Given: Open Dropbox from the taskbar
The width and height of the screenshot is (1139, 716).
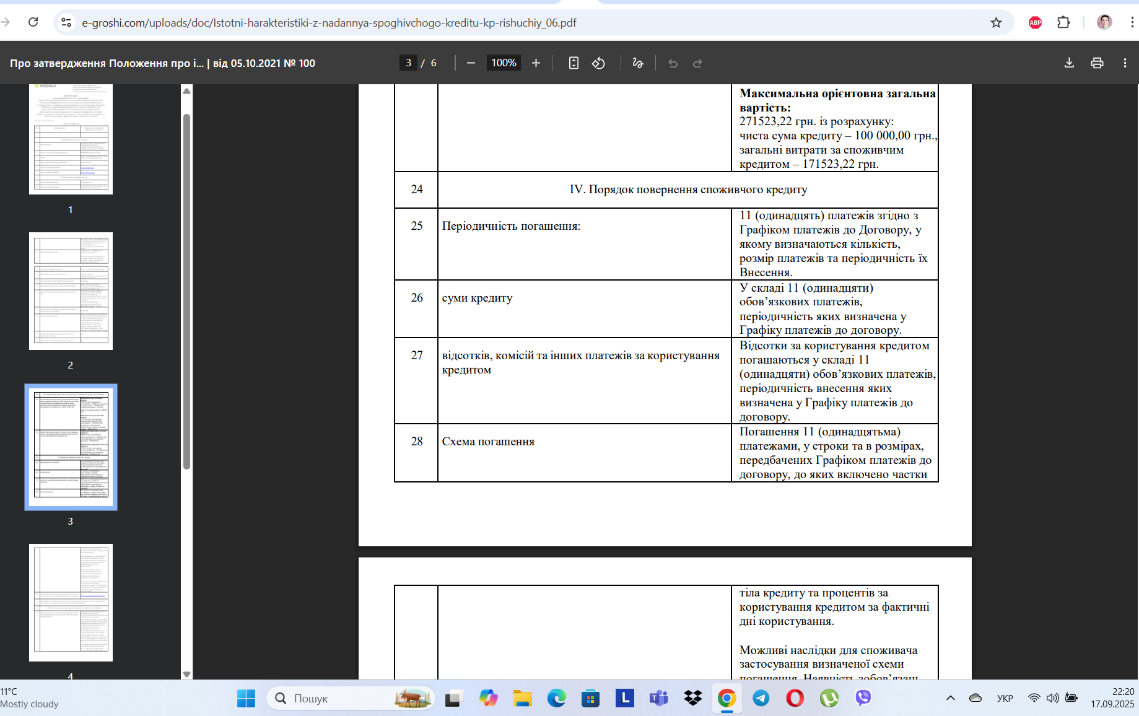Looking at the screenshot, I should pyautogui.click(x=692, y=698).
